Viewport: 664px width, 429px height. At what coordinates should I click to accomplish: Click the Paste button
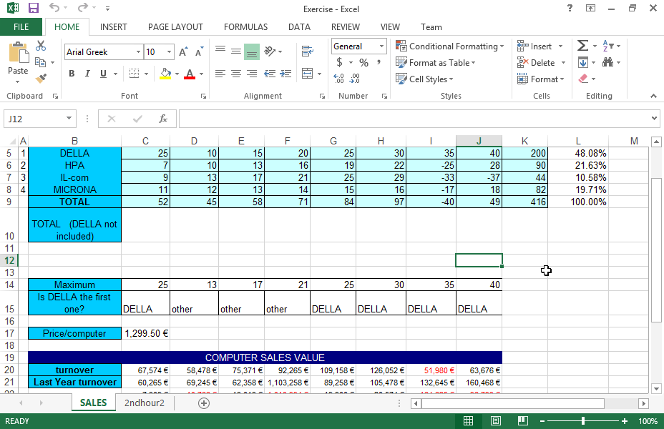(x=18, y=61)
